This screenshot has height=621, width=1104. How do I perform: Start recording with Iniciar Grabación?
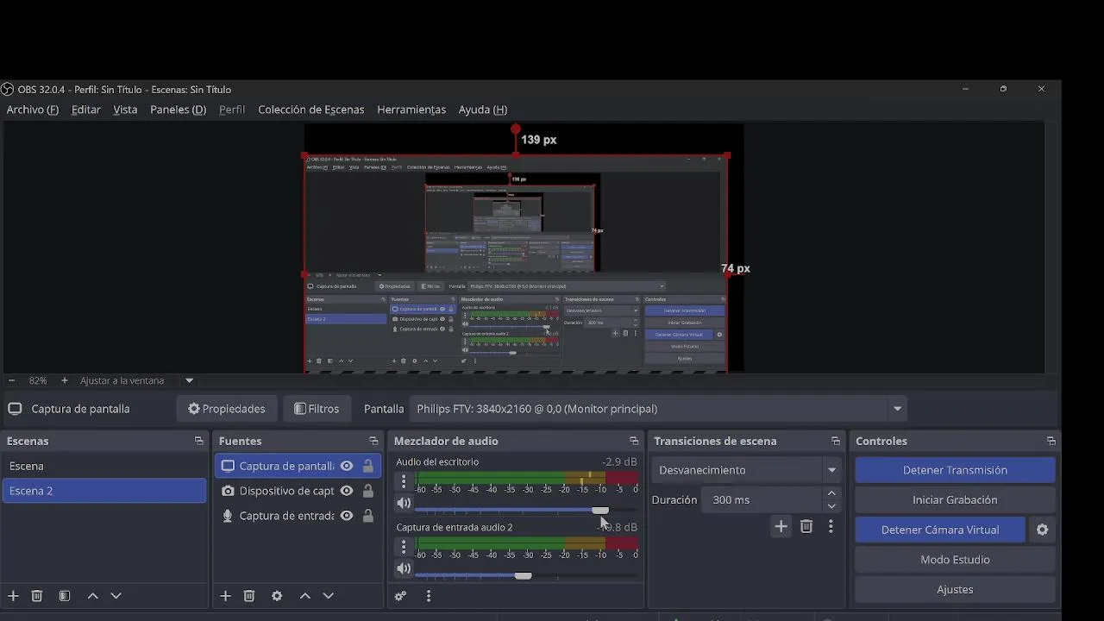click(955, 500)
